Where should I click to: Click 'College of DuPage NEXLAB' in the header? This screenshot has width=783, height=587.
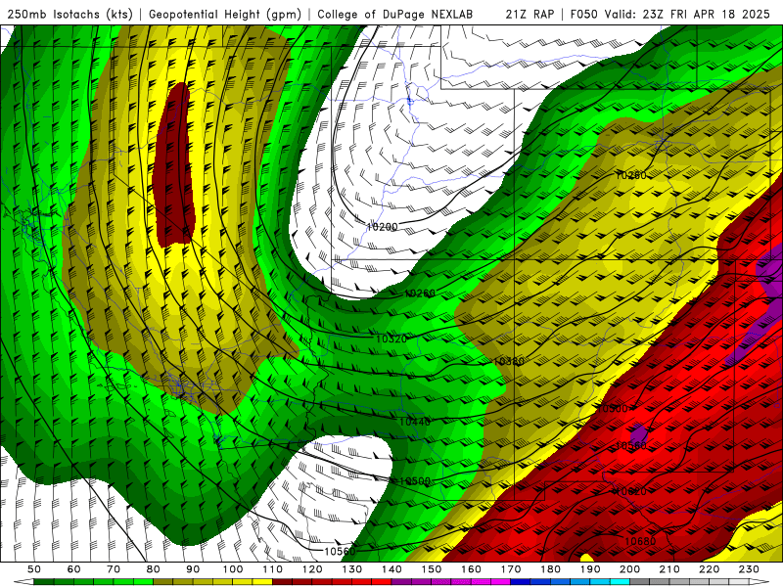[395, 15]
